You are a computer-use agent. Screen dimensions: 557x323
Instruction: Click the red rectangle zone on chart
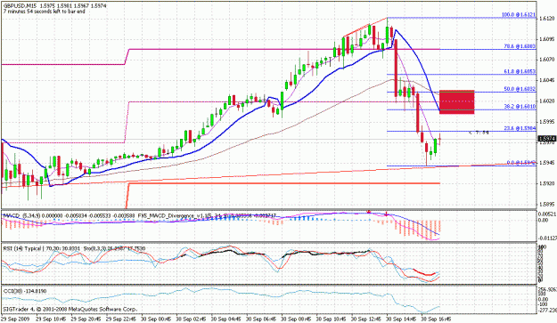457,101
